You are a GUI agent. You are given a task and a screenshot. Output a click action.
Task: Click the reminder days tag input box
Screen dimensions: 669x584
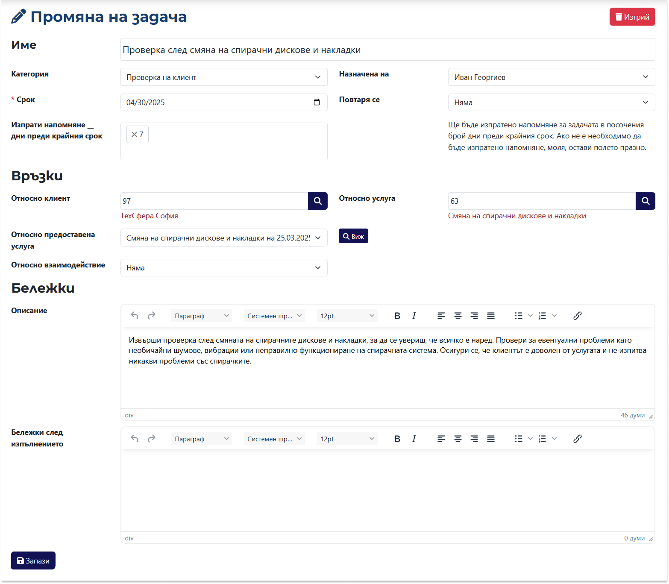coord(224,141)
